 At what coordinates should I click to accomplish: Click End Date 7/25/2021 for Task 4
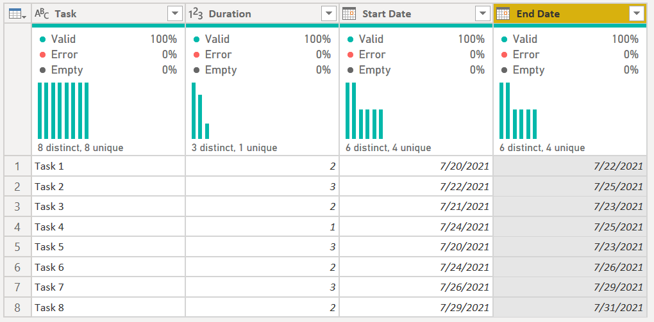click(570, 227)
